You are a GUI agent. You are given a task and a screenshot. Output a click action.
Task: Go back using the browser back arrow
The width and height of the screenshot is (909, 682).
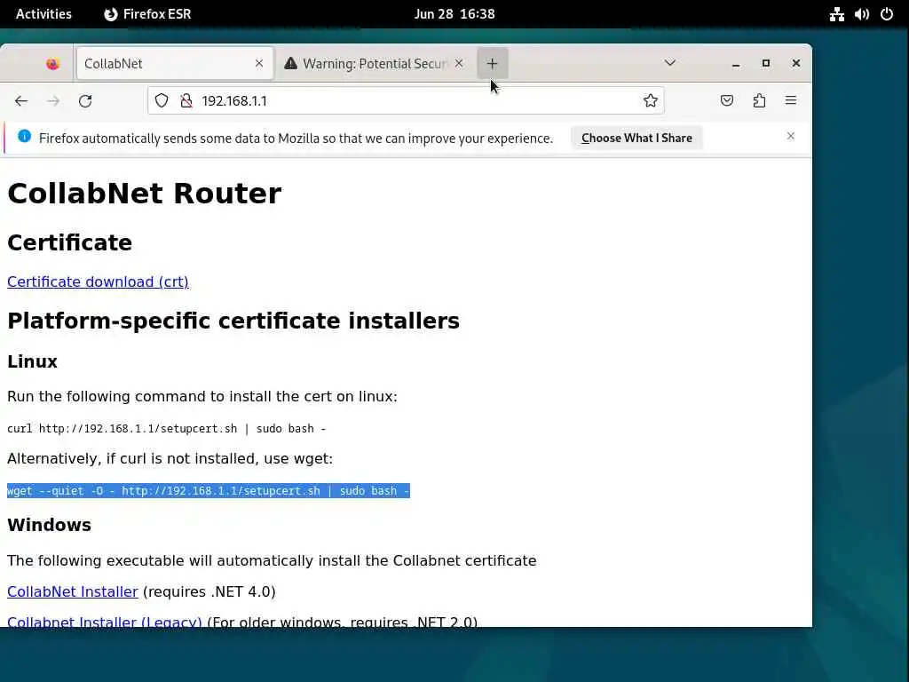pyautogui.click(x=21, y=101)
